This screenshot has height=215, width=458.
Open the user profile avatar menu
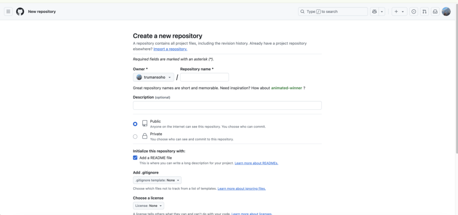point(446,12)
